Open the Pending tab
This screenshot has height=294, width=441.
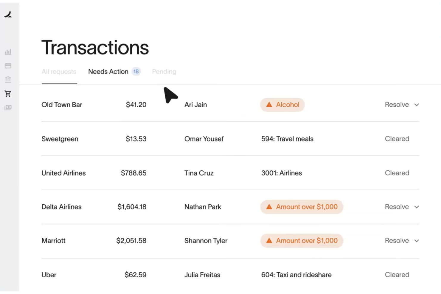pyautogui.click(x=164, y=71)
